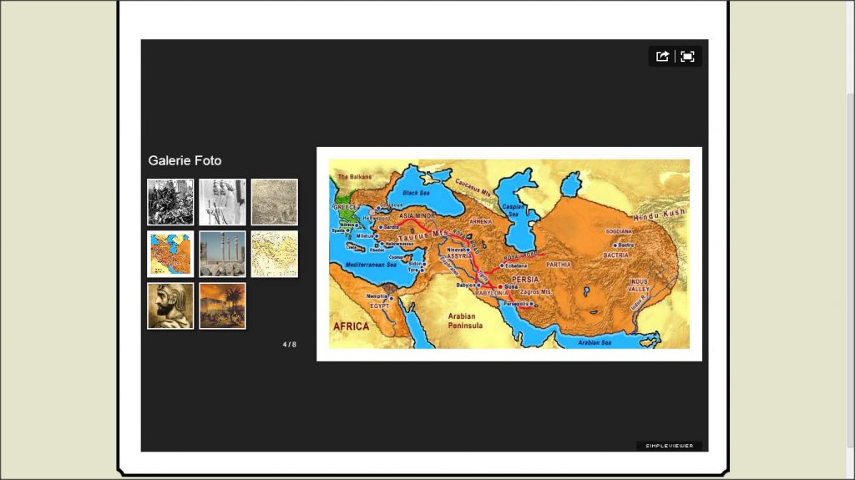Click the SimpleViewer link at bottom right
855x480 pixels.
[669, 446]
